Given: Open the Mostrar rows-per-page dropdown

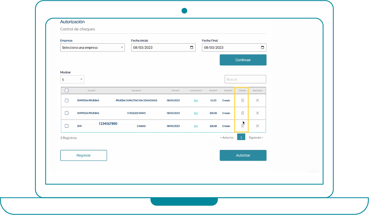Looking at the screenshot, I should tap(72, 79).
